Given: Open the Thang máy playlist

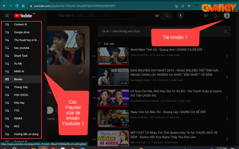Looking at the screenshot, I should pos(22,87).
